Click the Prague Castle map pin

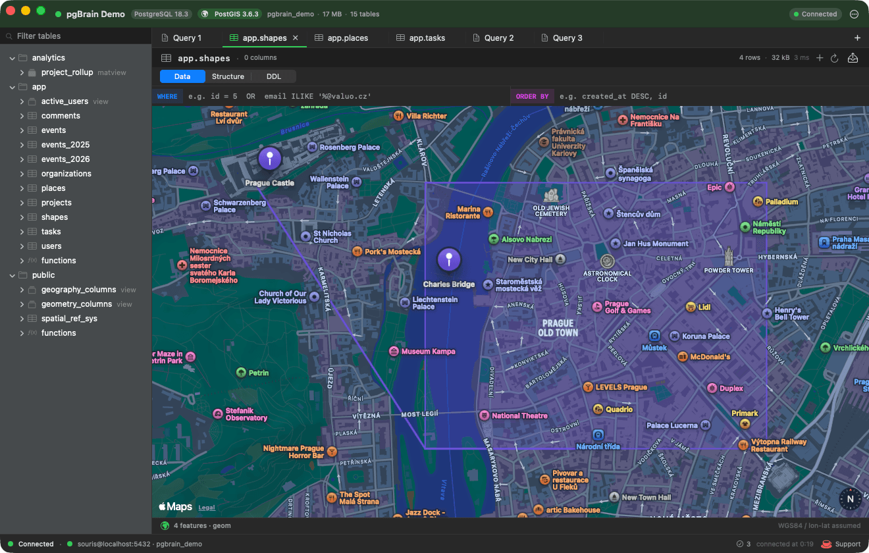[x=269, y=158]
